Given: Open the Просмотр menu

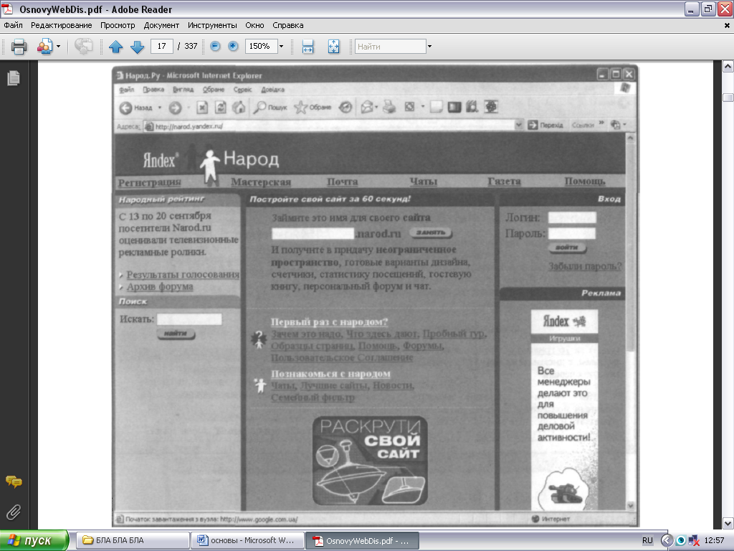Looking at the screenshot, I should click(118, 25).
